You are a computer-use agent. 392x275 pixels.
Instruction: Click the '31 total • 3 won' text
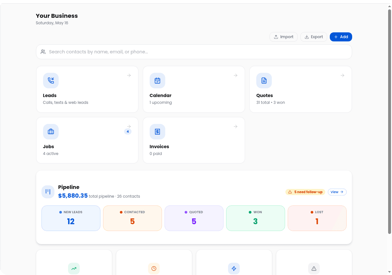[x=271, y=103]
